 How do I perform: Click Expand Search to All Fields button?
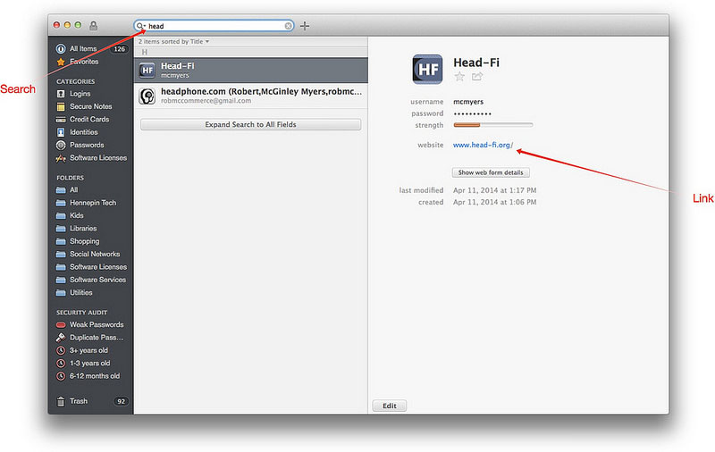click(250, 124)
